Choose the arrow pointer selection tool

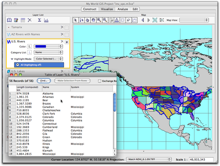[x=76, y=20]
